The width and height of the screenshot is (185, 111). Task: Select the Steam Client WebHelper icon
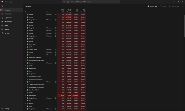click(x=27, y=58)
